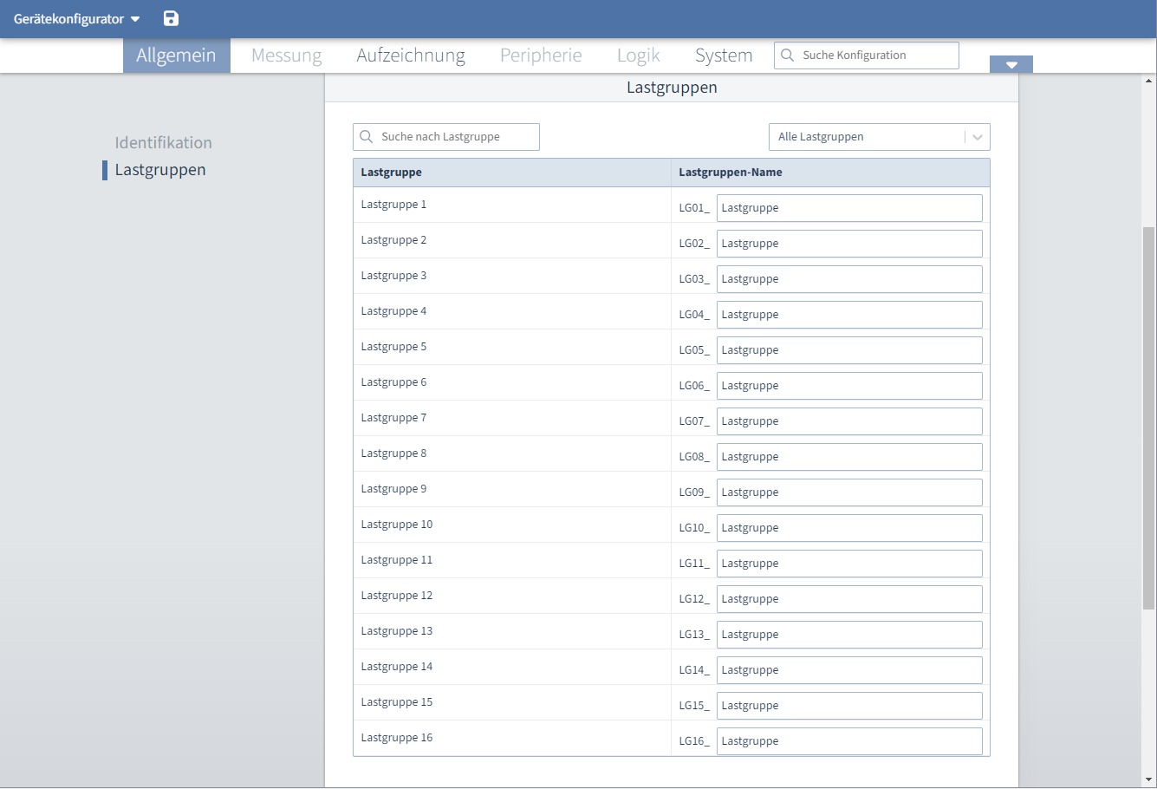Viewport: 1157px width, 789px height.
Task: Open the Aufzeichnung section
Action: click(410, 55)
